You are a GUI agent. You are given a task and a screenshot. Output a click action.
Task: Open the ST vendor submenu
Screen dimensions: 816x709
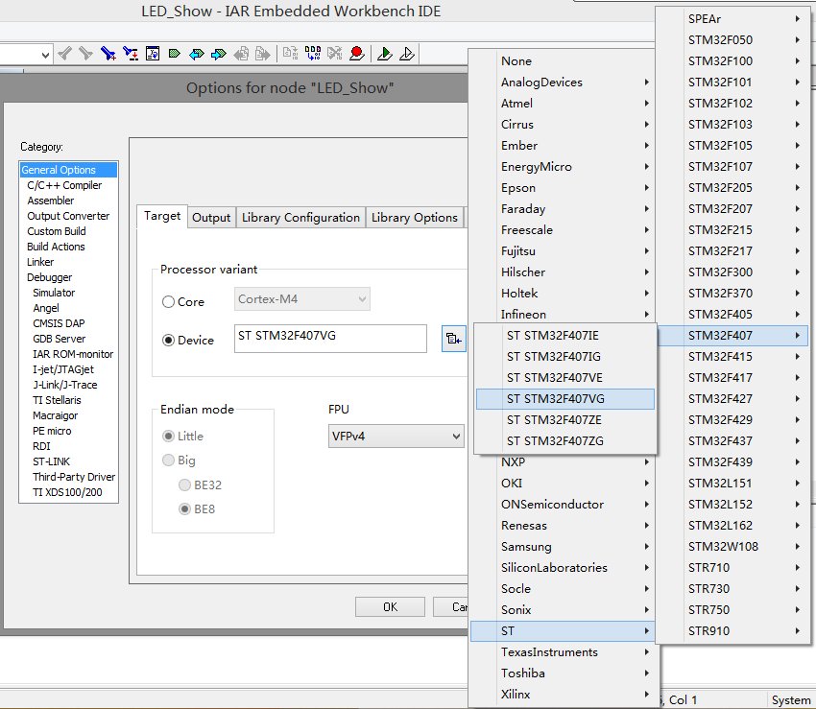563,631
